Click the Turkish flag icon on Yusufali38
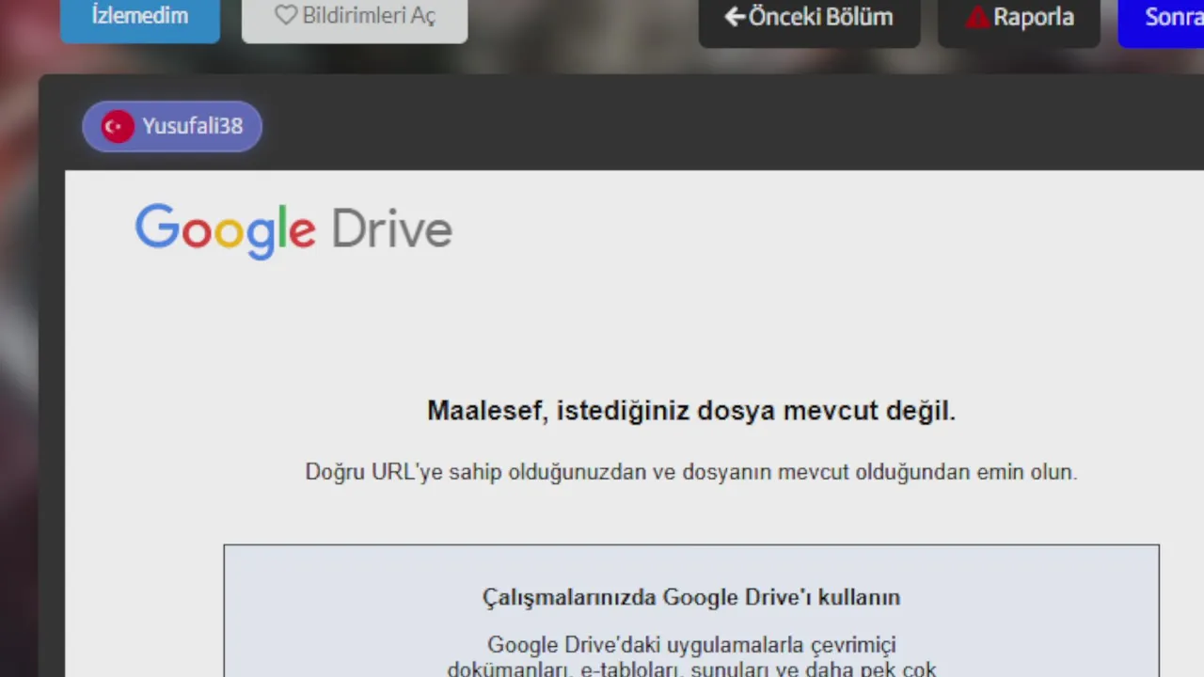 118,126
